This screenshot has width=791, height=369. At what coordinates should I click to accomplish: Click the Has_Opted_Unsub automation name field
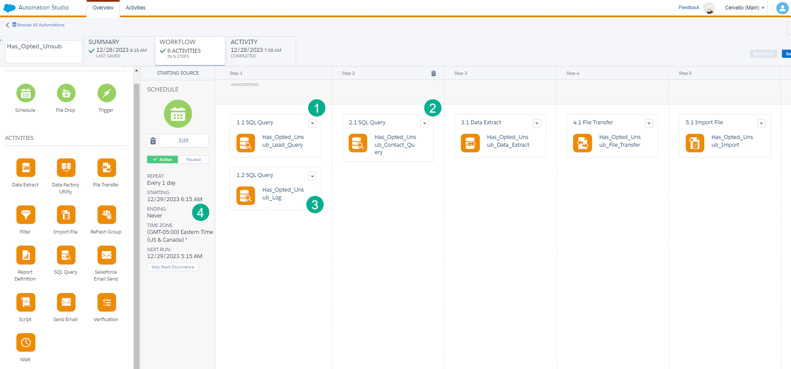43,51
